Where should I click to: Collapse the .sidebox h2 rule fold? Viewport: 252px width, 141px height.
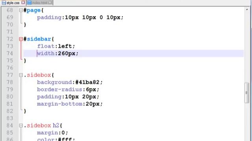21,125
